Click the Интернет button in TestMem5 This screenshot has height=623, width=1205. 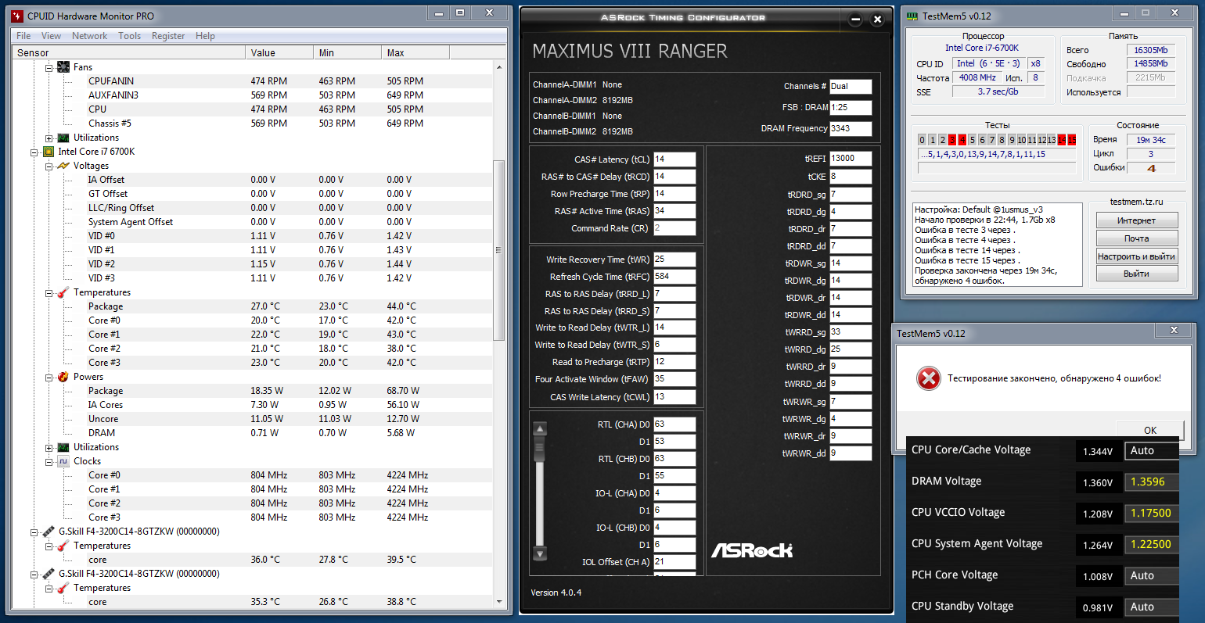1136,220
